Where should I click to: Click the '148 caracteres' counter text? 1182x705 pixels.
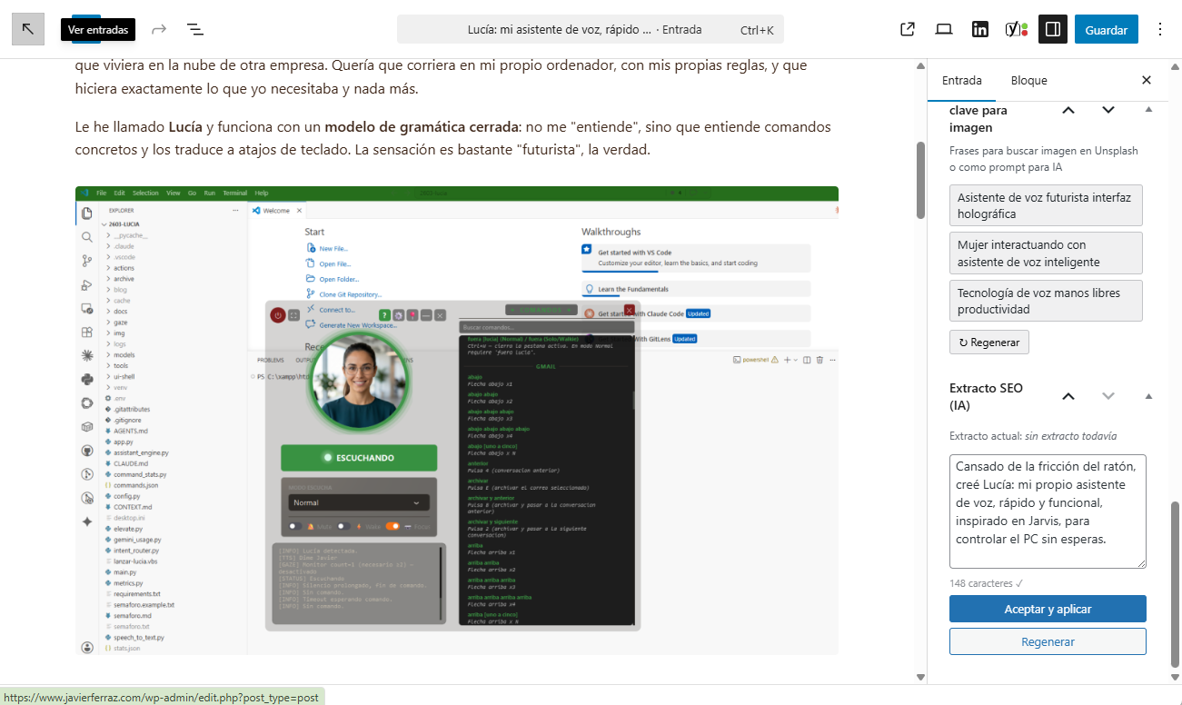coord(986,583)
